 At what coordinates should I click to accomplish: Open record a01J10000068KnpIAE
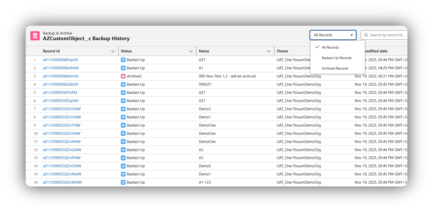pos(61,60)
